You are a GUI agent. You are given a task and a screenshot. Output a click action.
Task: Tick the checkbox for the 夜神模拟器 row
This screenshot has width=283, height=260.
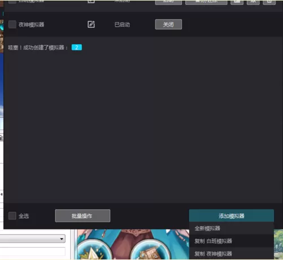coord(12,24)
